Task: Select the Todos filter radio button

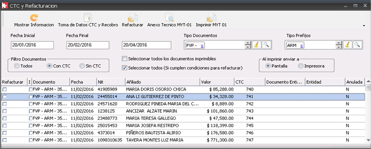Action: click(x=17, y=66)
